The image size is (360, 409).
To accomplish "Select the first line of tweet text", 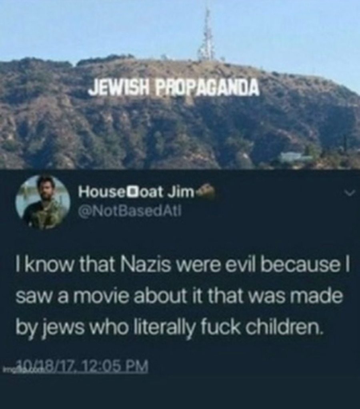I will pyautogui.click(x=182, y=268).
